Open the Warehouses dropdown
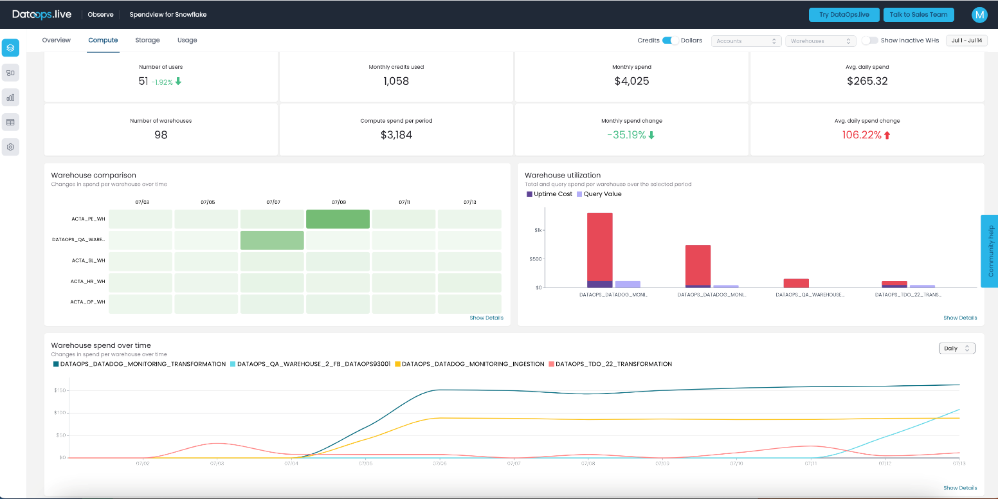The image size is (998, 499). 820,41
